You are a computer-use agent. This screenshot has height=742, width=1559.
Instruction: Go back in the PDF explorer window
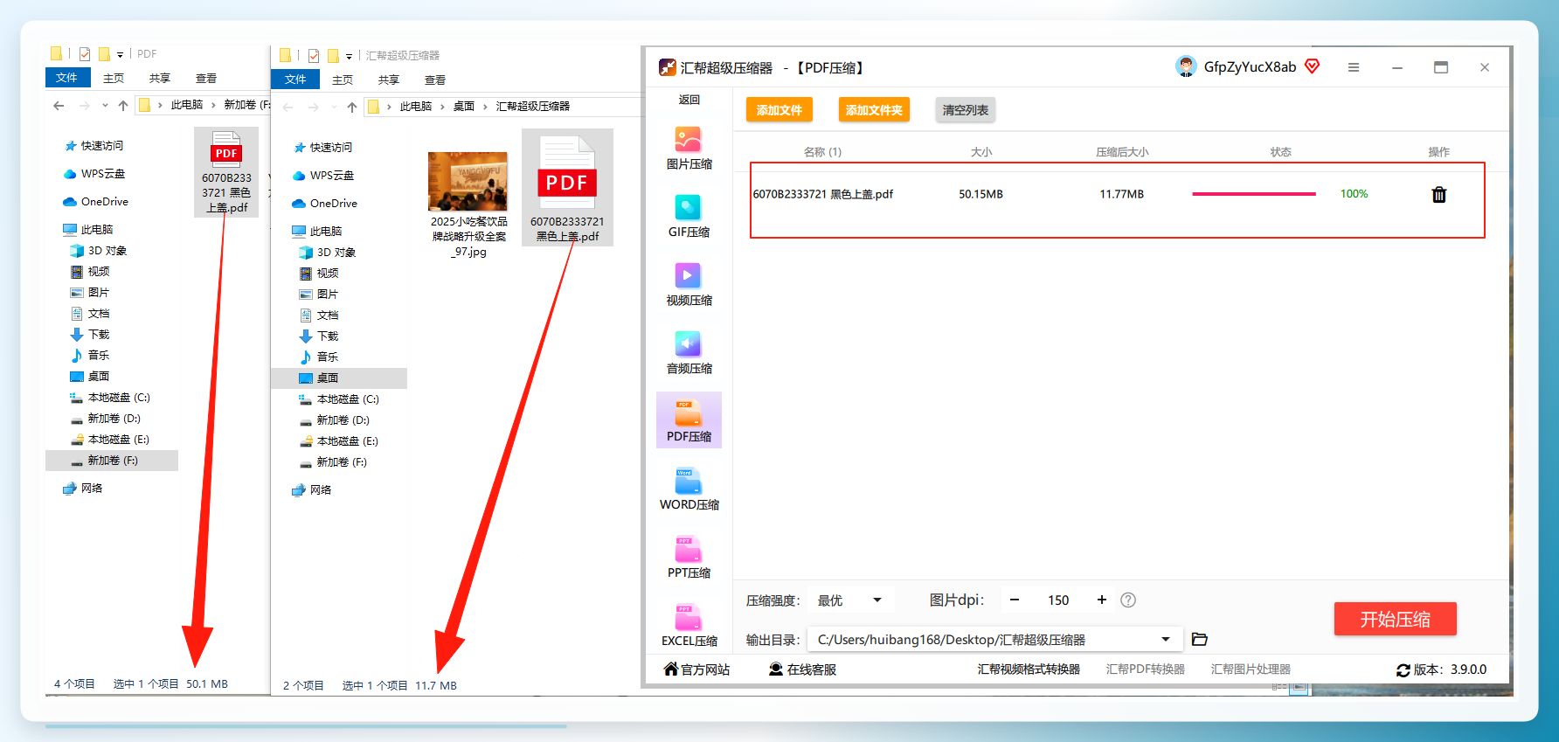59,105
